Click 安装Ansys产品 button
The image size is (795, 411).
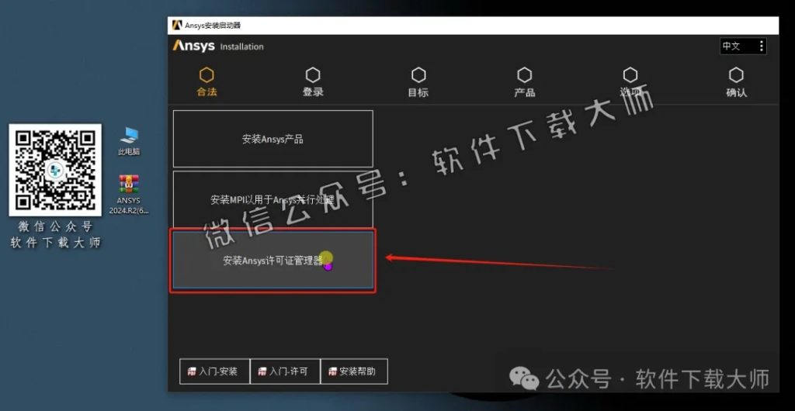click(x=273, y=139)
